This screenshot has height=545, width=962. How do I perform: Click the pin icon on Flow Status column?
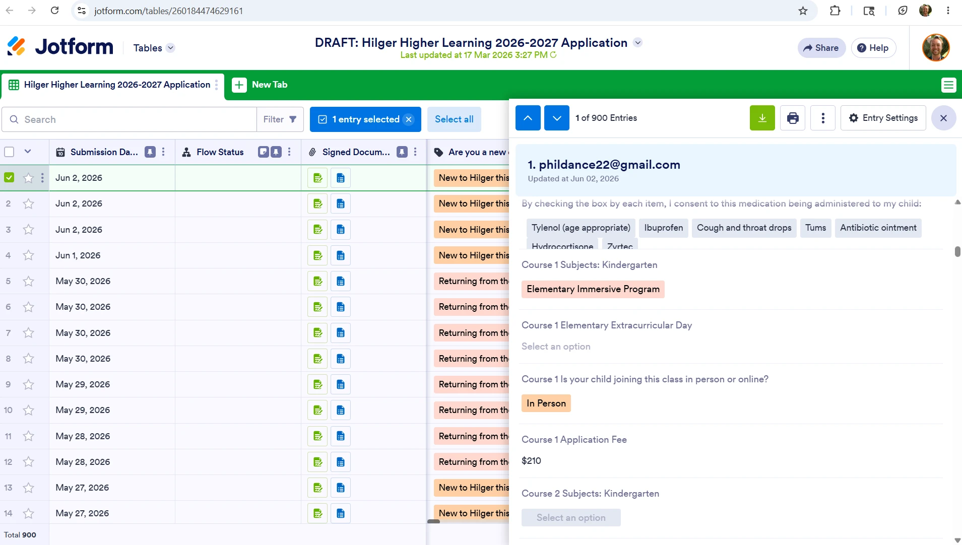276,152
